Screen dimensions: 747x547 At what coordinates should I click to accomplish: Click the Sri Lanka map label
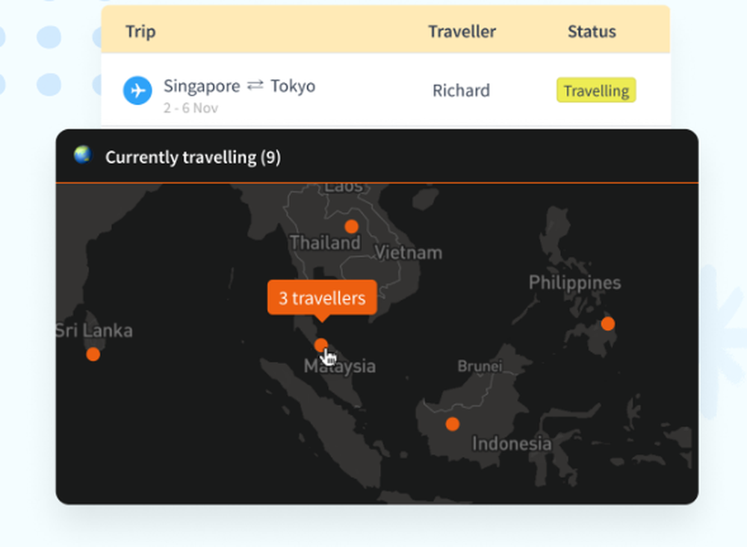click(x=94, y=331)
